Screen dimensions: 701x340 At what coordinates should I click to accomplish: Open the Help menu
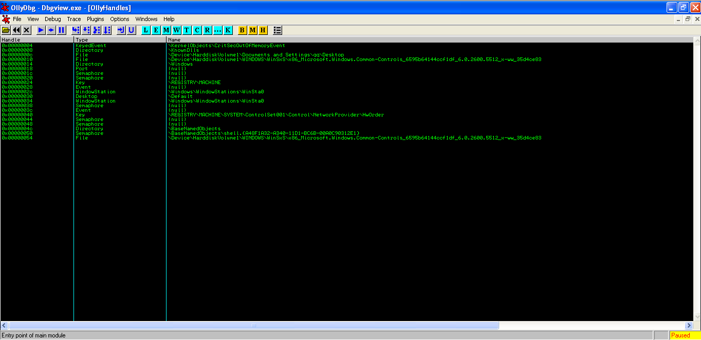pos(169,19)
